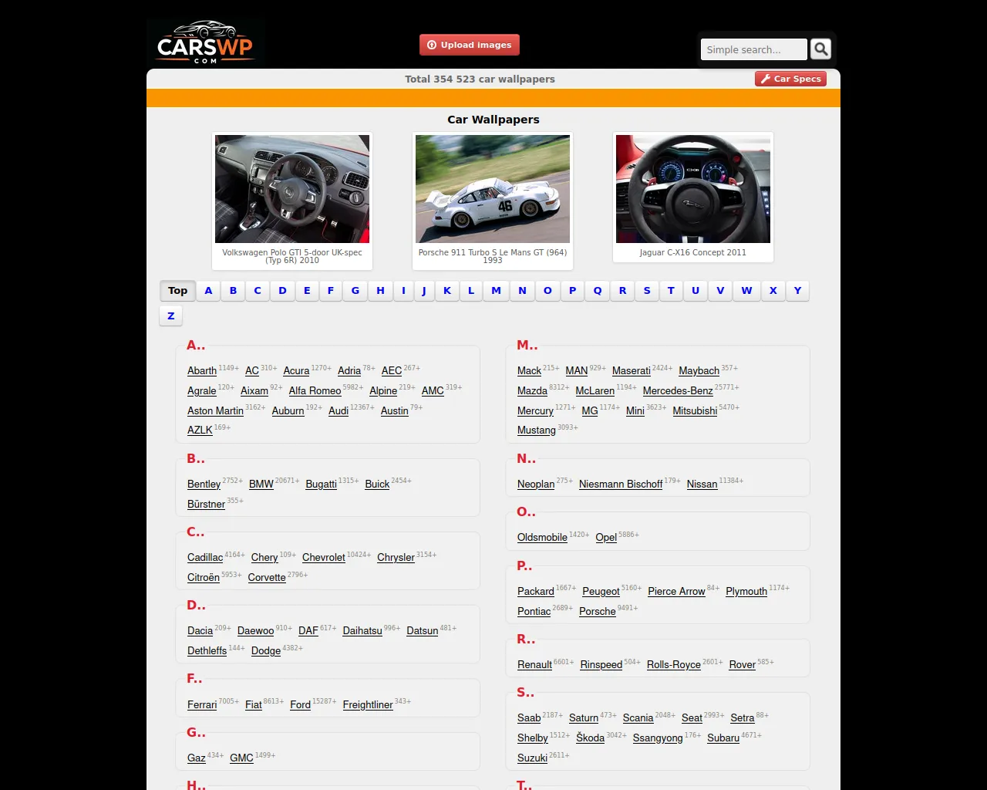Click the Maybach link
This screenshot has height=790, width=987.
pos(699,371)
